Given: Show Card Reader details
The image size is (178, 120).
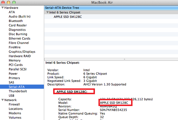Looking at the screenshot, I should [18, 25].
